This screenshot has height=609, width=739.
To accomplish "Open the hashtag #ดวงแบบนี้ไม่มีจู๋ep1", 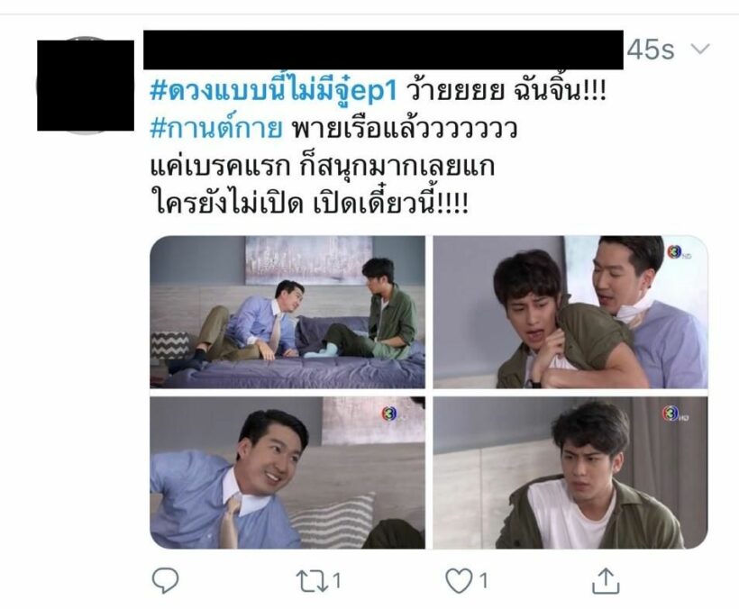I will (274, 90).
